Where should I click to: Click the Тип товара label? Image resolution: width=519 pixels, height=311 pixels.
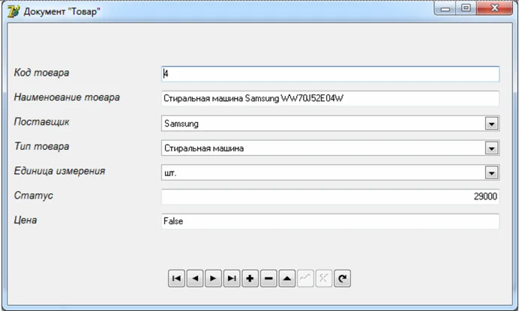41,146
